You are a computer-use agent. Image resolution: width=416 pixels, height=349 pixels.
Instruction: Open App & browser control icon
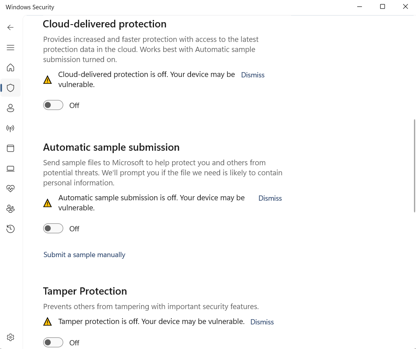pyautogui.click(x=10, y=148)
